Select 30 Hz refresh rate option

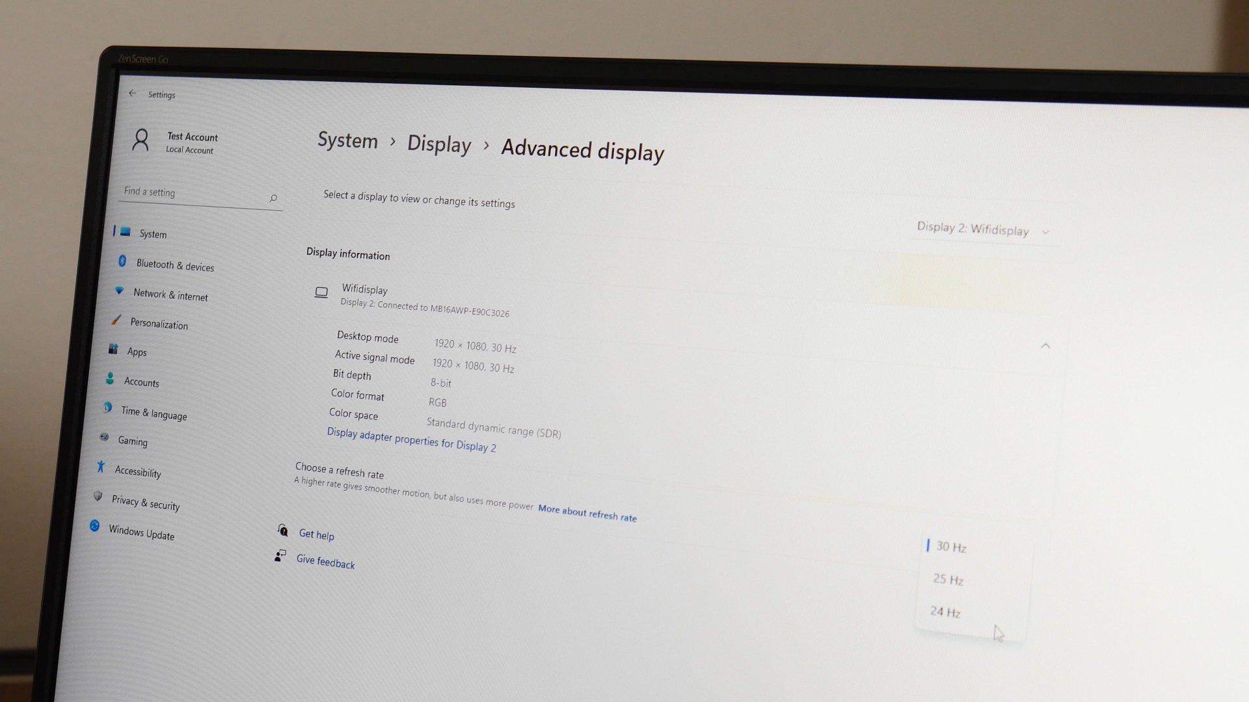tap(950, 546)
